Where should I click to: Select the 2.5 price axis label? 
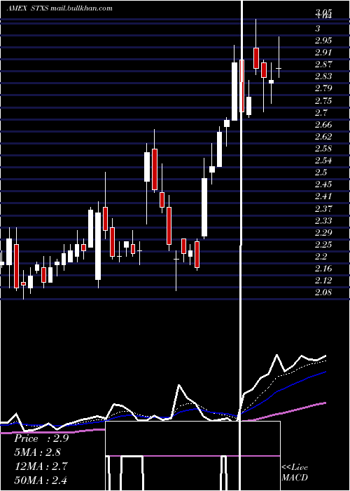321,173
